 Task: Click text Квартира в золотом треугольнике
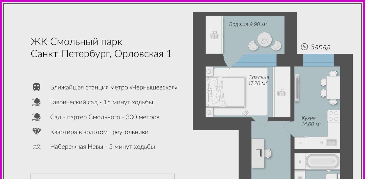coord(99,132)
